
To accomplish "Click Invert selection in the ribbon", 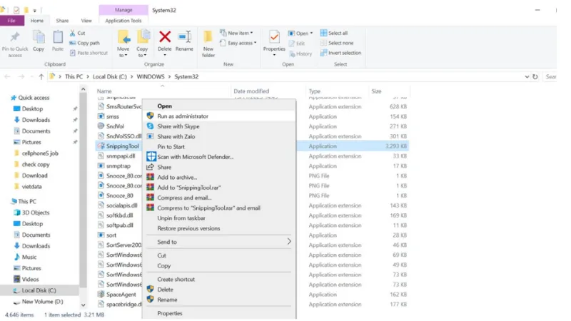I will [344, 53].
